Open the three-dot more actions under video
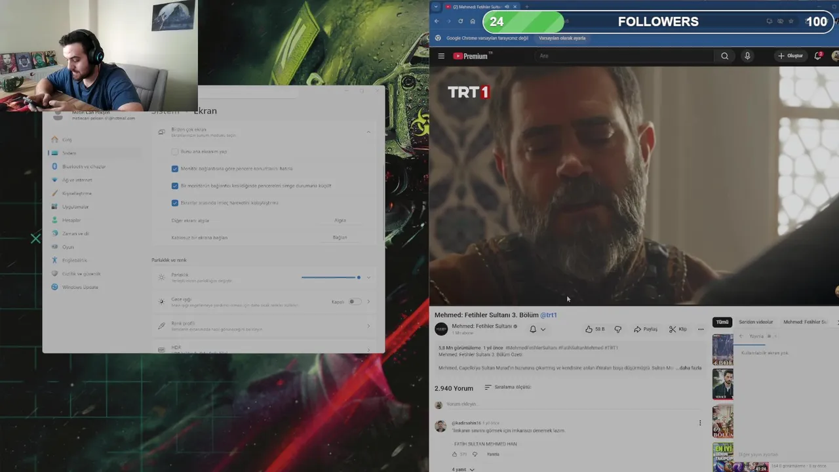 pyautogui.click(x=701, y=329)
